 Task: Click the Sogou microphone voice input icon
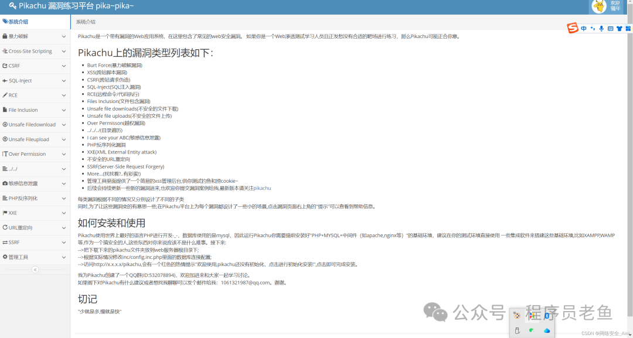pos(601,29)
